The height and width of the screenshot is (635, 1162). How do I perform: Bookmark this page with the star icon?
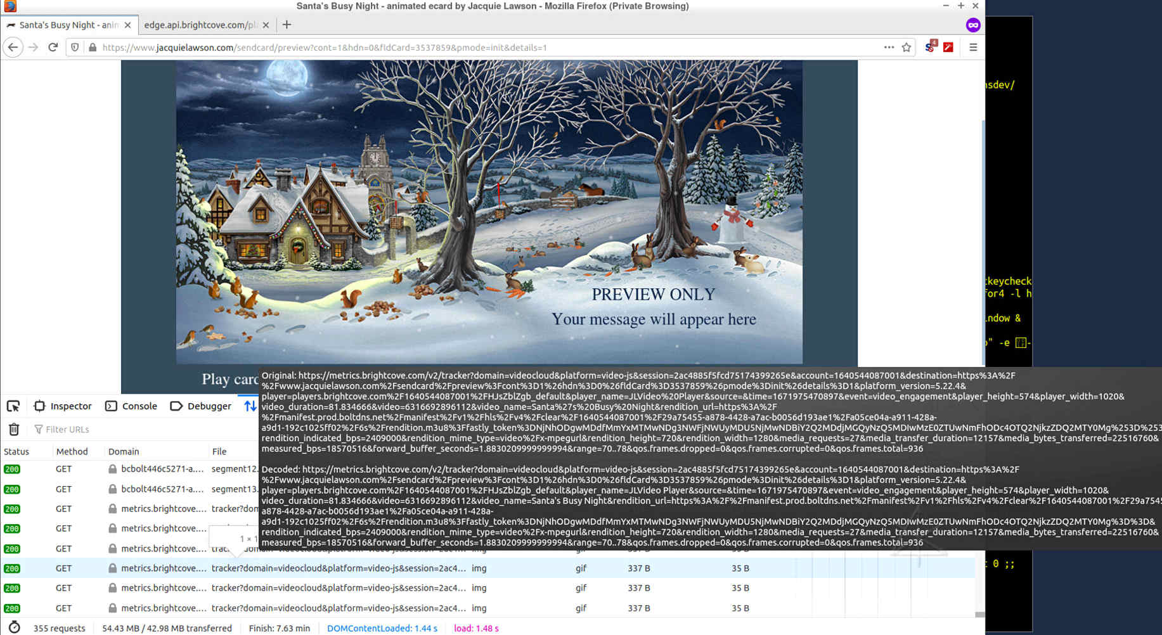point(907,48)
